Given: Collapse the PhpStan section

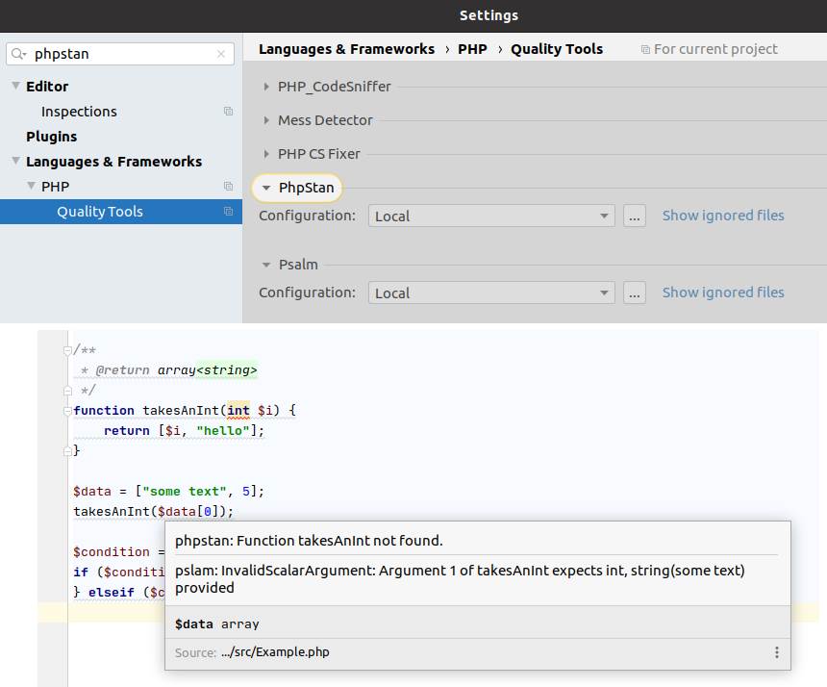Looking at the screenshot, I should pyautogui.click(x=266, y=188).
